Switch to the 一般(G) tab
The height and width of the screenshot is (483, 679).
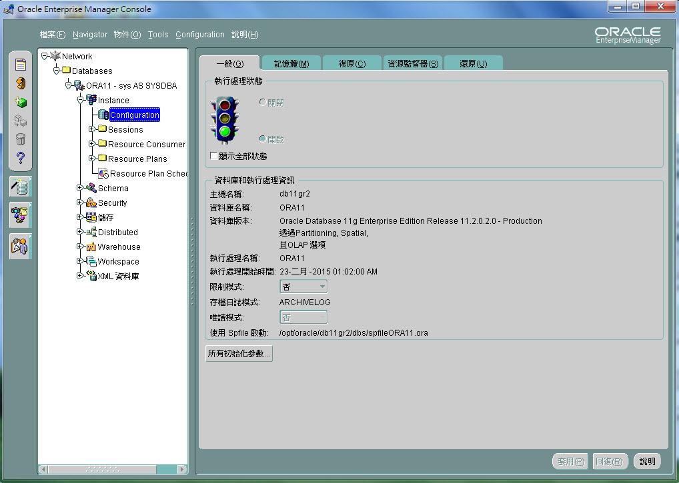pyautogui.click(x=230, y=63)
